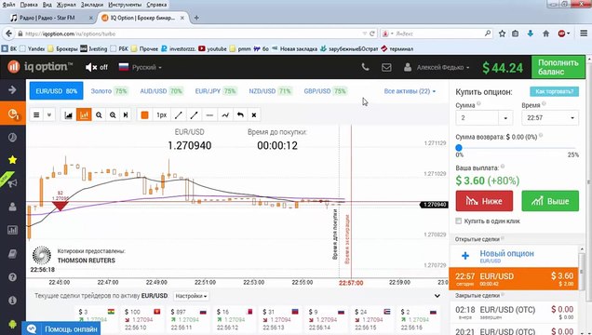This screenshot has width=592, height=335.
Task: Clear all drawings with X icon
Action: point(254,114)
